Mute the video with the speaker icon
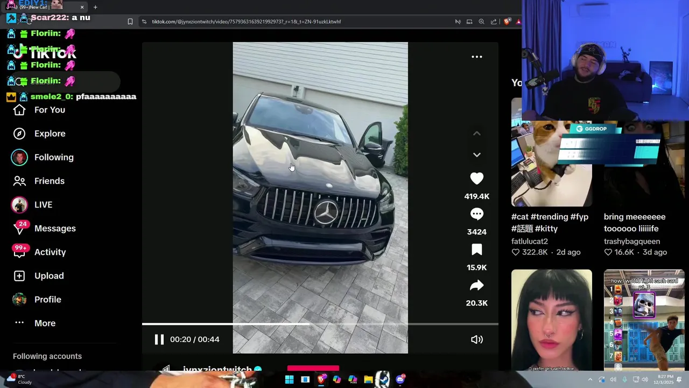This screenshot has height=388, width=689. [477, 339]
